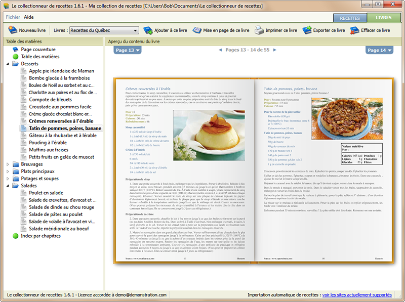Image resolution: width=405 pixels, height=302 pixels.
Task: Select Salade de volaille à l'avocat en vi...
Action: click(62, 222)
